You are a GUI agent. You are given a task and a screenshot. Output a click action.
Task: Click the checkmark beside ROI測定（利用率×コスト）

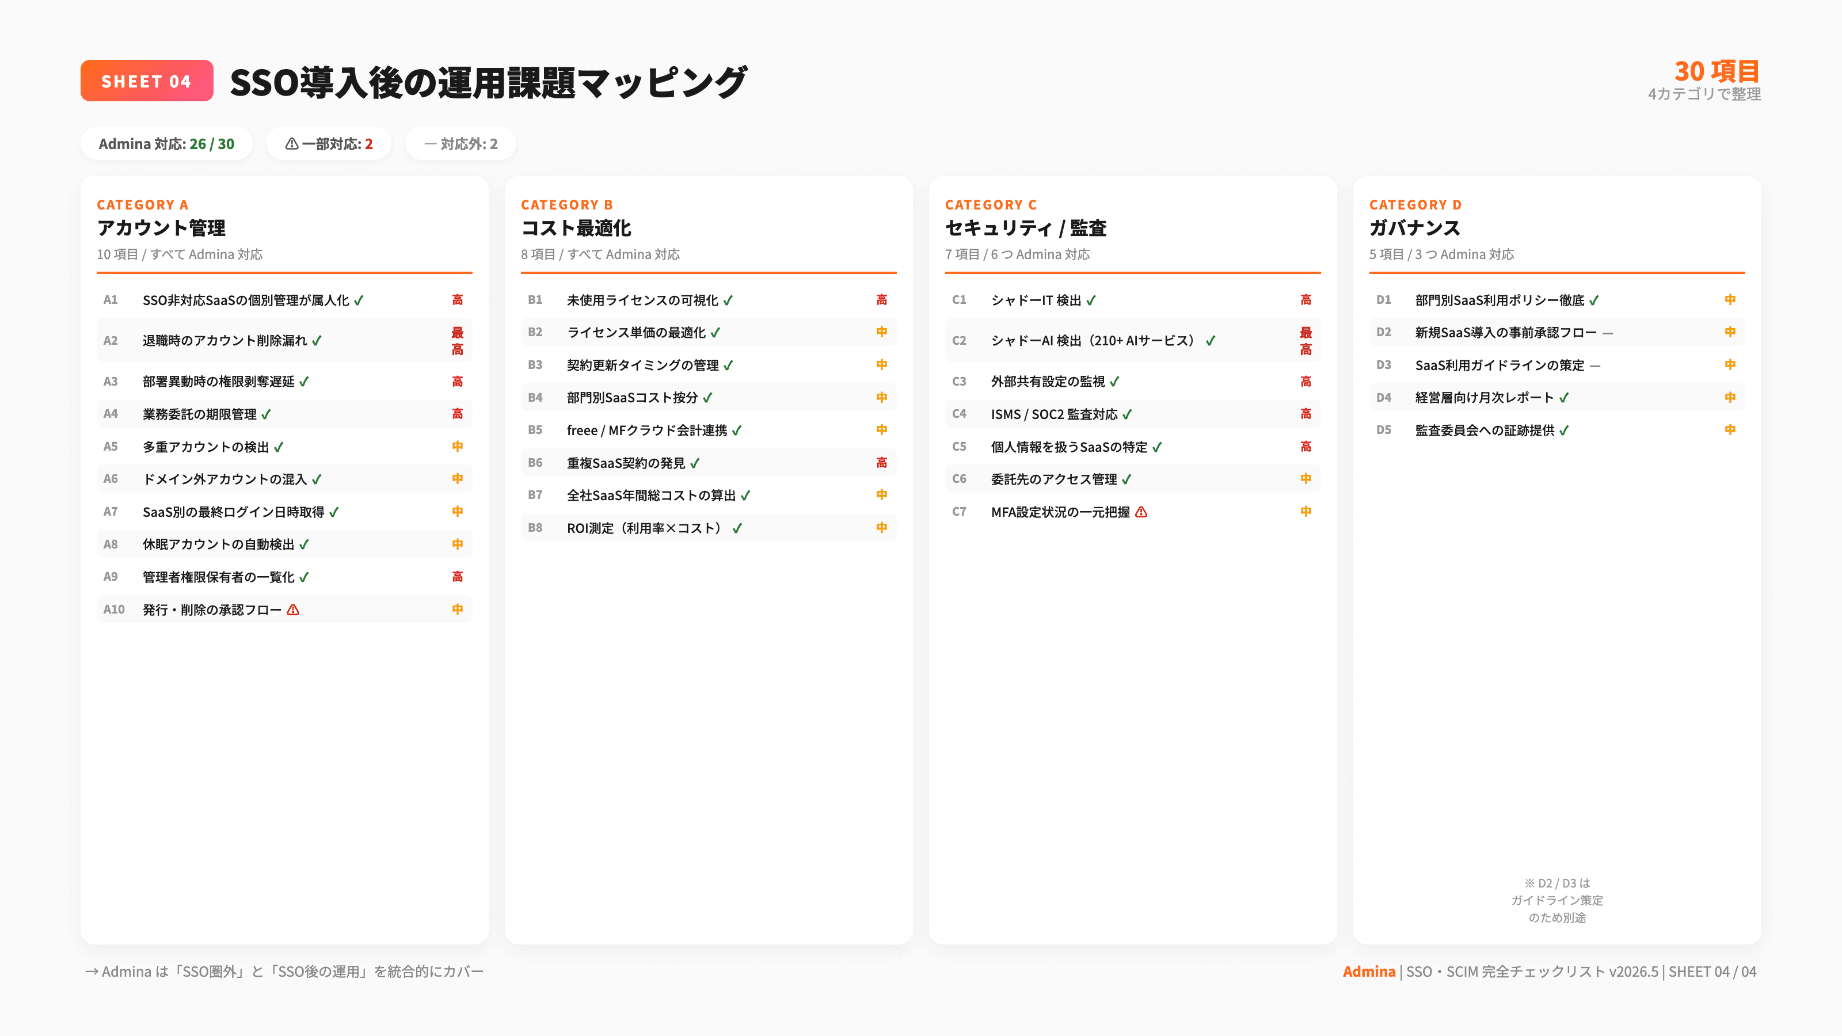tap(737, 528)
